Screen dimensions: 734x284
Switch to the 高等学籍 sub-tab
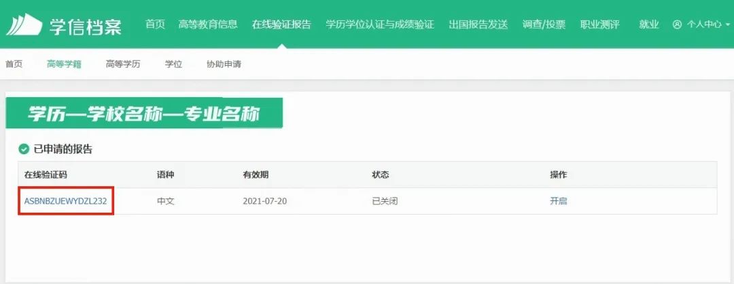[64, 64]
